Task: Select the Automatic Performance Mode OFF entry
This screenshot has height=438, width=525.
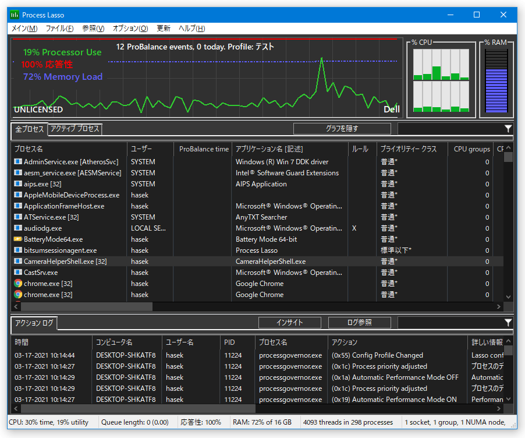Action: point(257,377)
